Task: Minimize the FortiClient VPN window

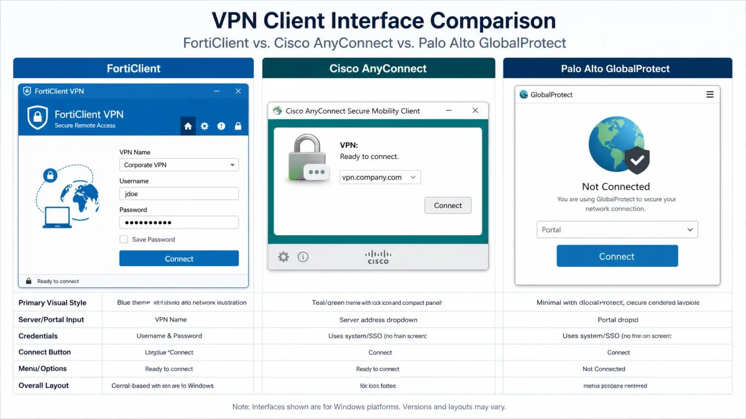Action: (x=216, y=91)
